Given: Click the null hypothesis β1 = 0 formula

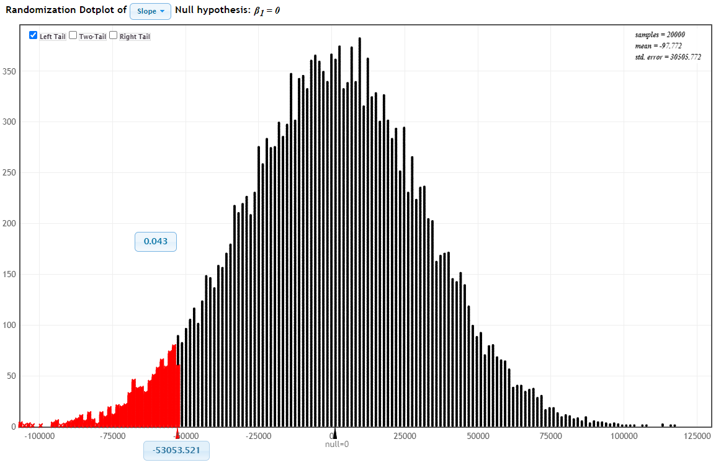Looking at the screenshot, I should (267, 11).
